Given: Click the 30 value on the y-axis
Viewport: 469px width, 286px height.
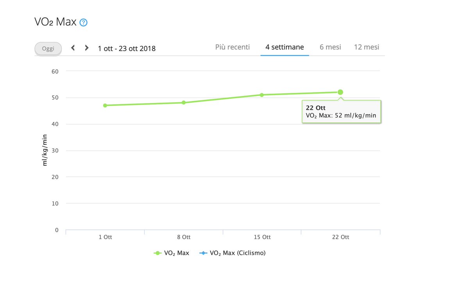Looking at the screenshot, I should tap(55, 151).
